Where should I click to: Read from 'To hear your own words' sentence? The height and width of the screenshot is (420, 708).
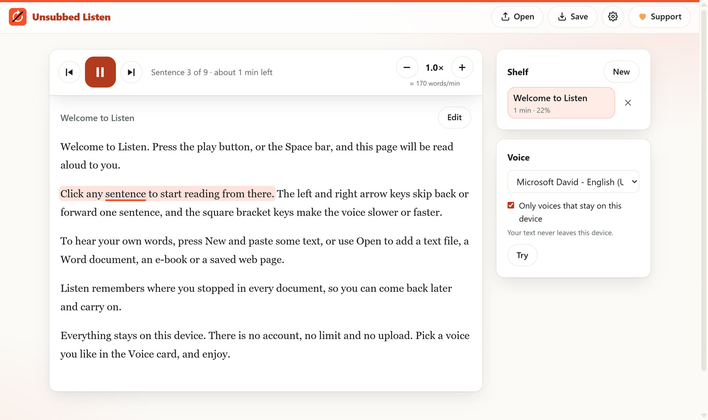click(265, 250)
